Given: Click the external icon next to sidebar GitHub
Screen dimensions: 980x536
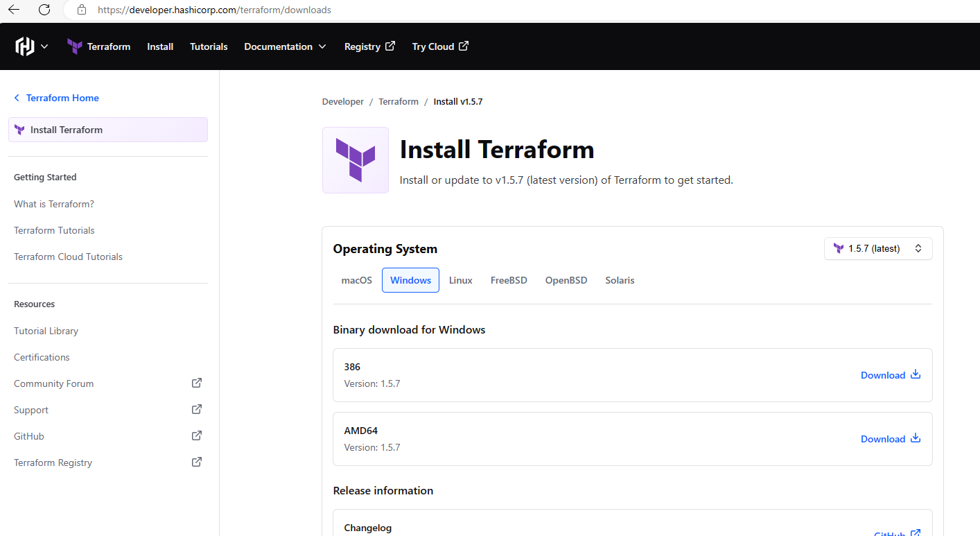Looking at the screenshot, I should [x=197, y=435].
